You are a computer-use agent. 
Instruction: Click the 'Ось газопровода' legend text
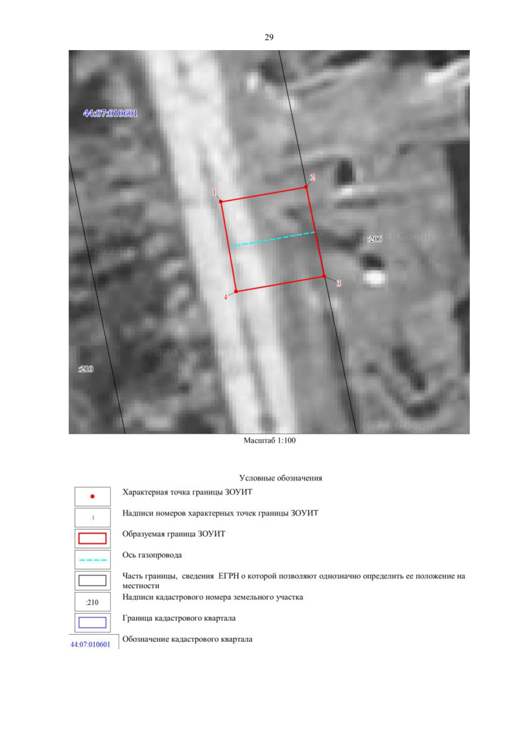pos(152,555)
